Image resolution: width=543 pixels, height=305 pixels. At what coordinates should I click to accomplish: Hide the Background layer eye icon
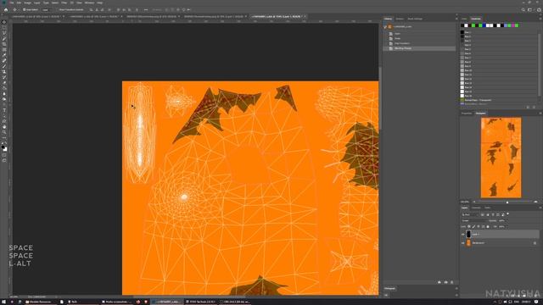click(x=463, y=243)
